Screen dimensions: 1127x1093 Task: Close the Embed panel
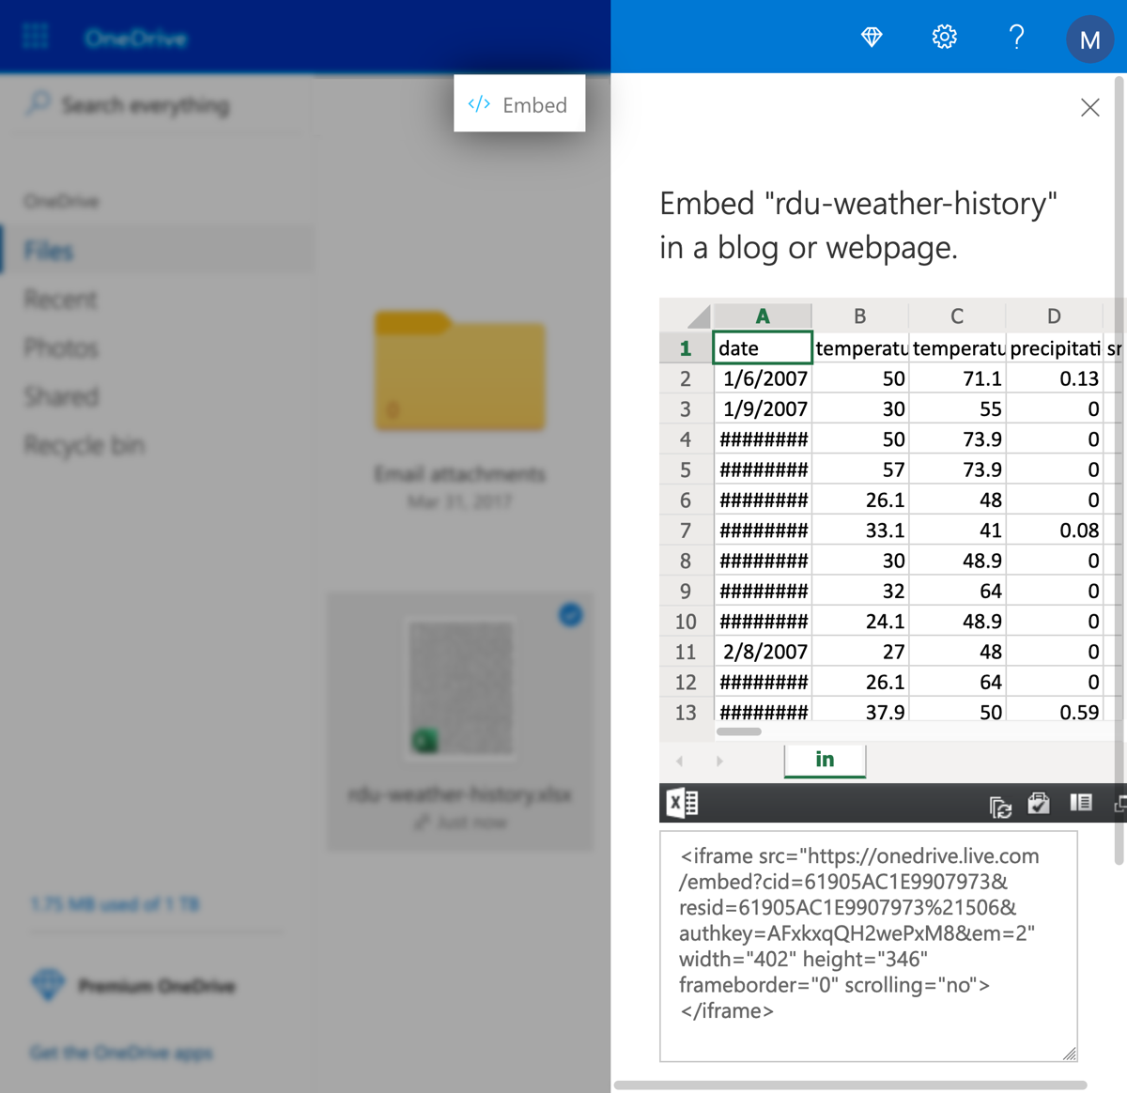[x=1089, y=107]
